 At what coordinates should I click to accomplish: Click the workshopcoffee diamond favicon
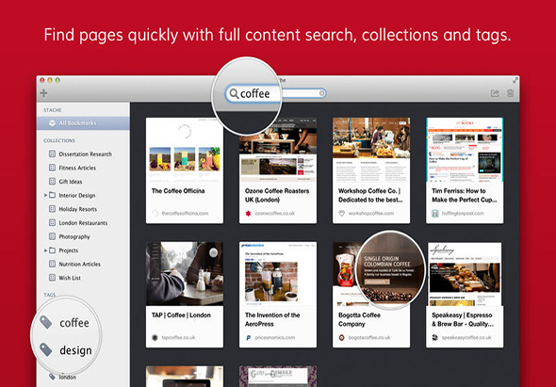[341, 214]
